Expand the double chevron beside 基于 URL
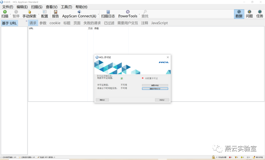 26,21
